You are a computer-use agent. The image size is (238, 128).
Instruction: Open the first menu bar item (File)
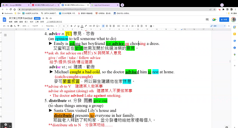click(x=11, y=22)
